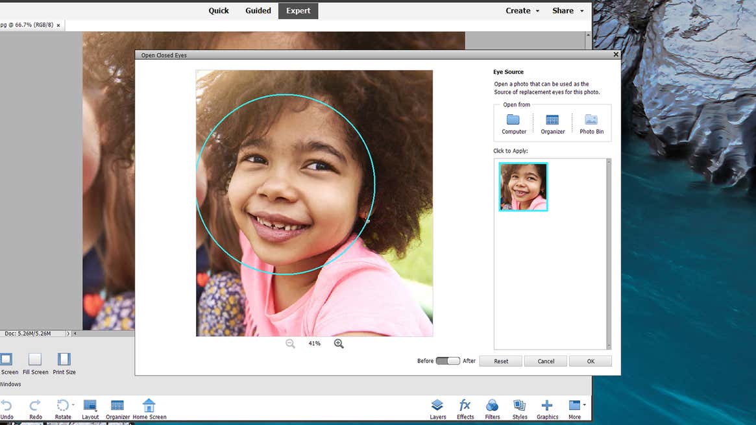This screenshot has width=756, height=425.
Task: Open the More panel options
Action: coord(575,409)
